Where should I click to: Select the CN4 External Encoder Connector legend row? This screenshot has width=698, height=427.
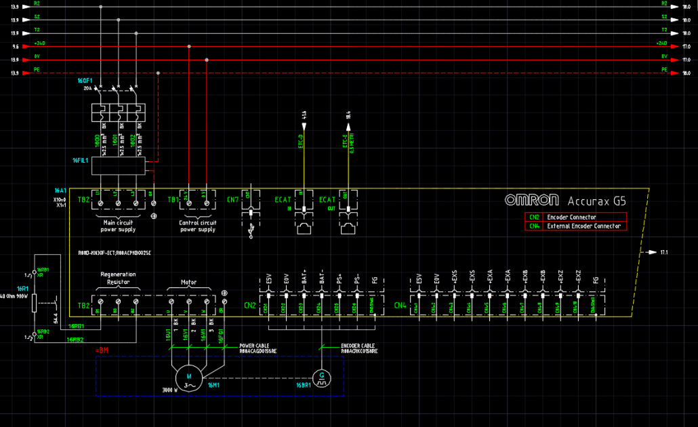576,226
